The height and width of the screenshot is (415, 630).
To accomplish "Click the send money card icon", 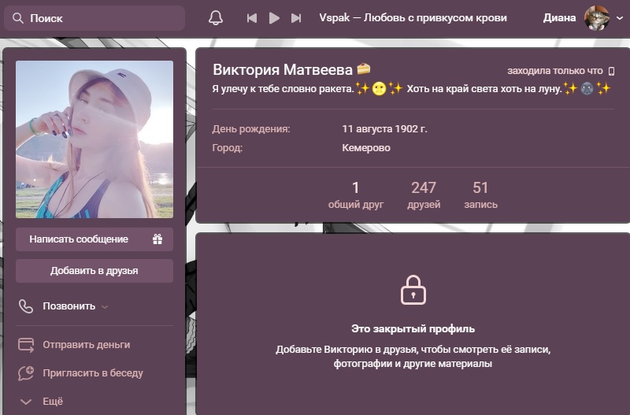I will [x=26, y=345].
